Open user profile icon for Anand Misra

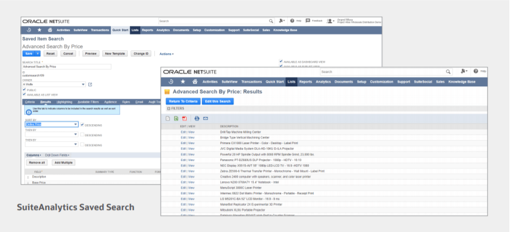point(330,21)
